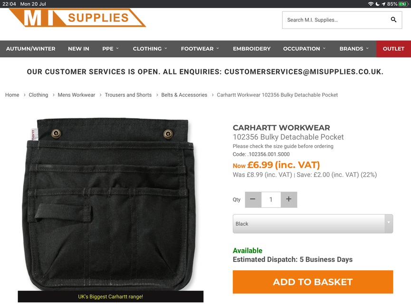Open the Embroidery page

tap(252, 49)
